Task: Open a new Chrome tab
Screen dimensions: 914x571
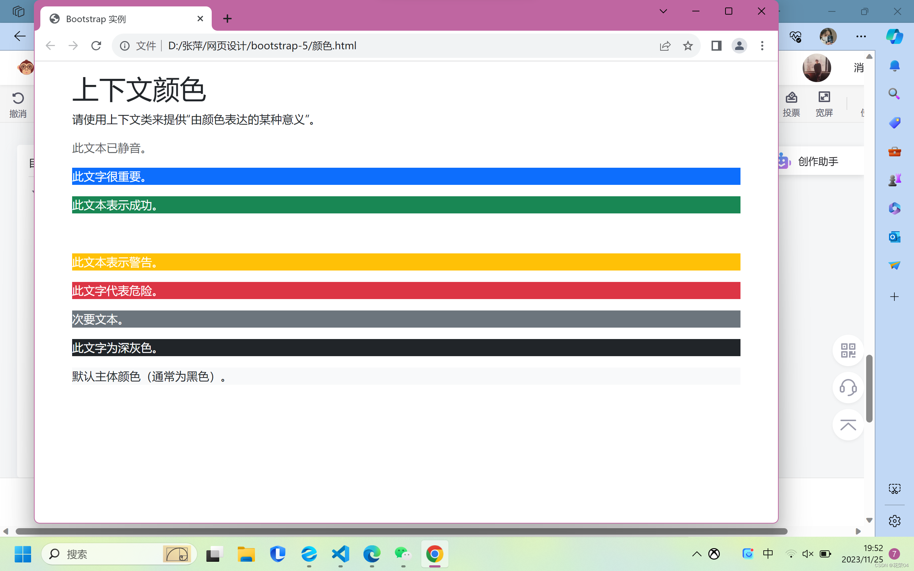Action: (x=227, y=19)
